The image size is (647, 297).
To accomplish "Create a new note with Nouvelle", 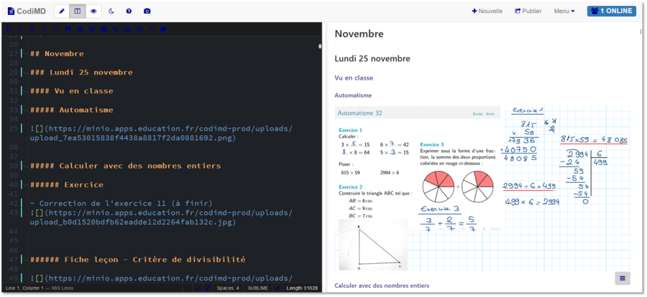I will (x=487, y=11).
